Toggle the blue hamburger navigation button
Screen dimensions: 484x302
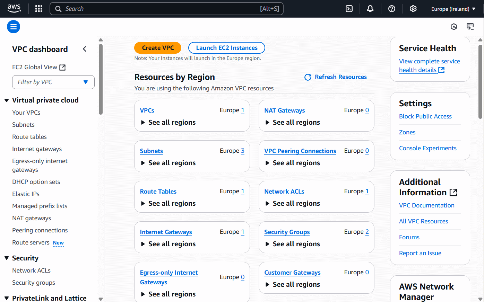pyautogui.click(x=14, y=27)
